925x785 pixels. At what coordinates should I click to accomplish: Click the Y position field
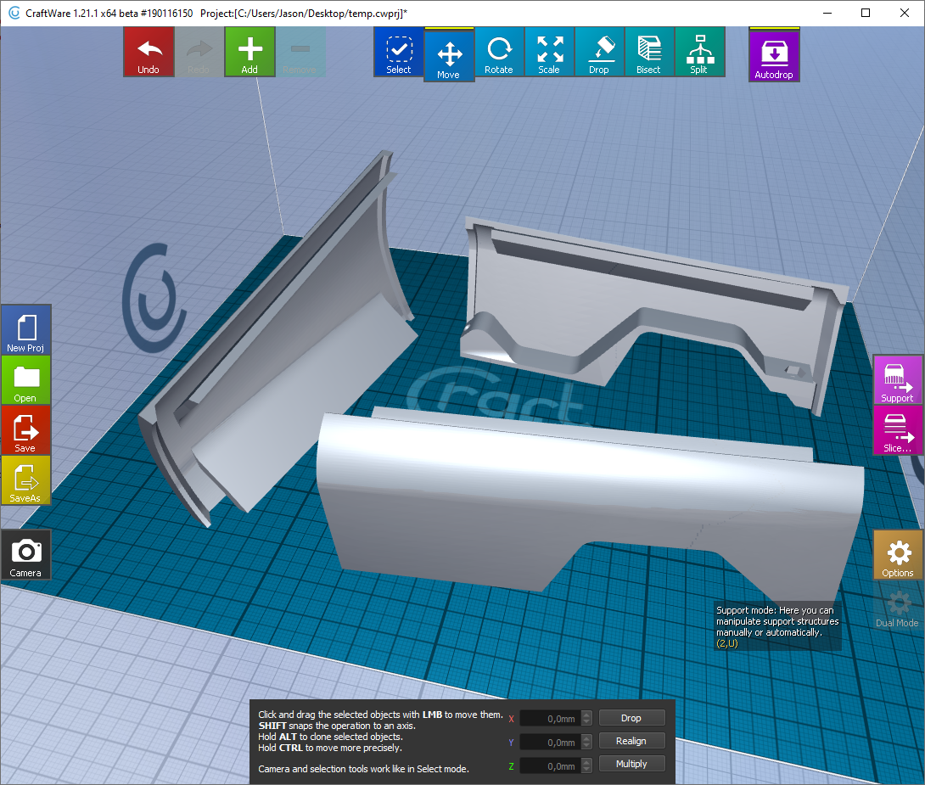coord(549,742)
